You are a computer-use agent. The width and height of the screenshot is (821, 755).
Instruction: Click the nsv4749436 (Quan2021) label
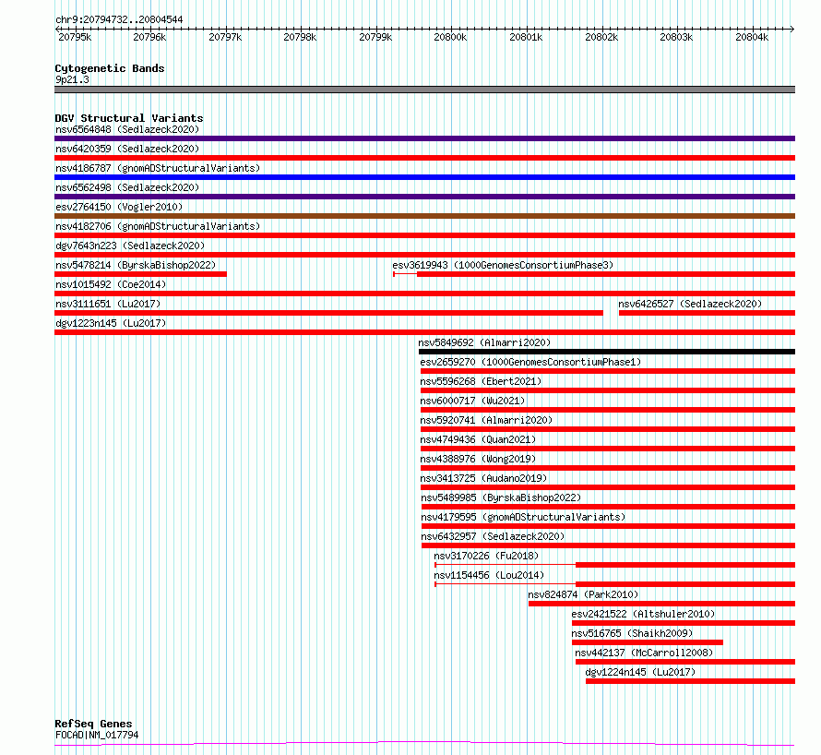(478, 439)
